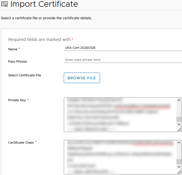Click the Certificate Chain scrollbar down arrow
The height and width of the screenshot is (175, 182).
[x=179, y=167]
